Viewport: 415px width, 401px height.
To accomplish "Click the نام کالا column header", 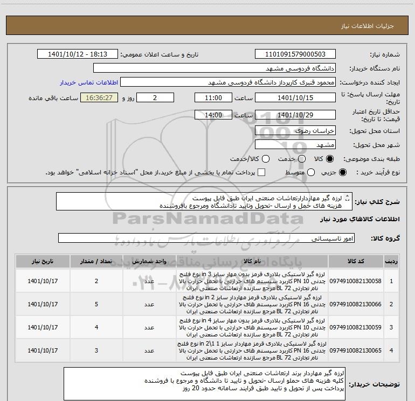I will [252, 262].
